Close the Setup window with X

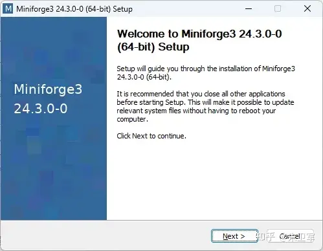[307, 9]
